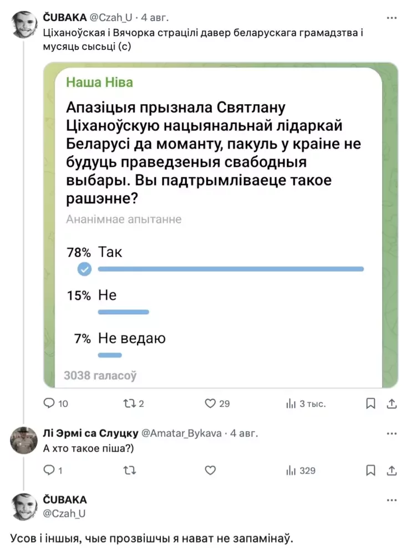Share the Amatar_Bykava reply
The width and height of the screenshot is (406, 552).
pos(392,471)
